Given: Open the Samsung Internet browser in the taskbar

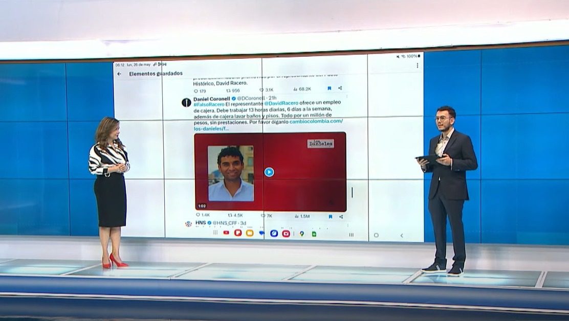Looking at the screenshot, I should 274,233.
